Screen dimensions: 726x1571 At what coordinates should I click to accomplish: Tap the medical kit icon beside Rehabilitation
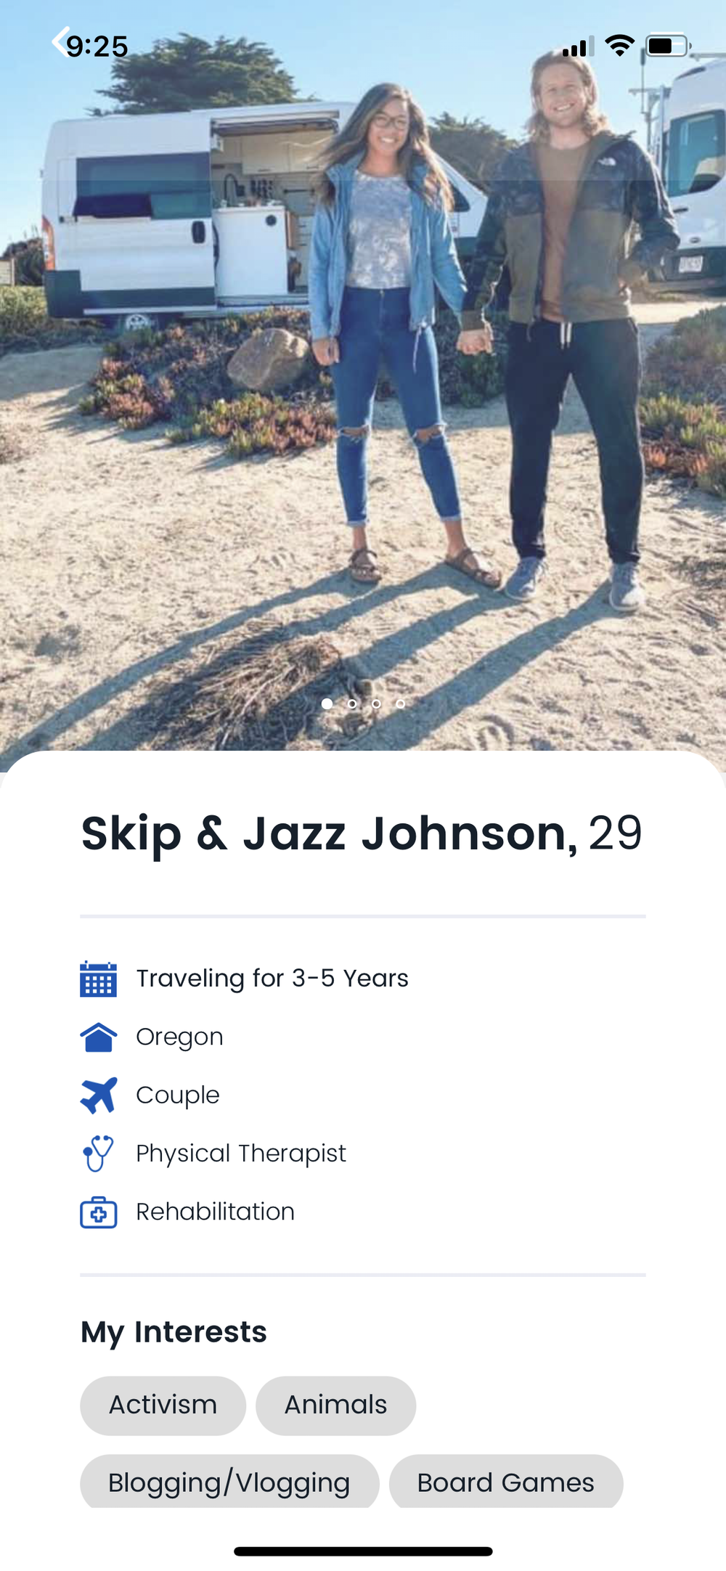tap(98, 1212)
